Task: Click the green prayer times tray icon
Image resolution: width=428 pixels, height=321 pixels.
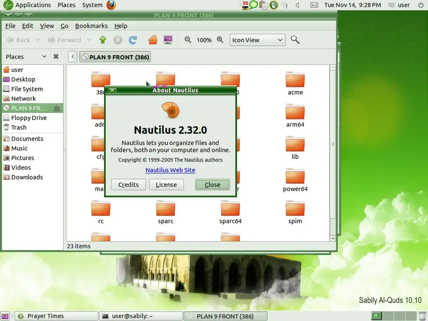Action: (x=273, y=5)
